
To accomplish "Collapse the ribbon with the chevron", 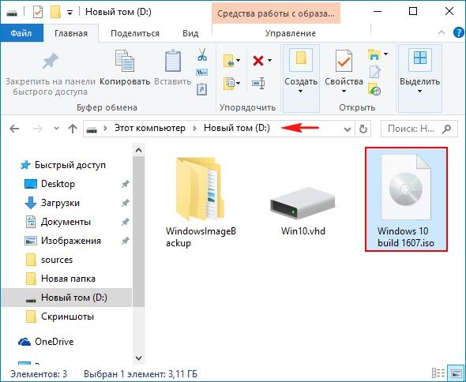I will tap(442, 32).
